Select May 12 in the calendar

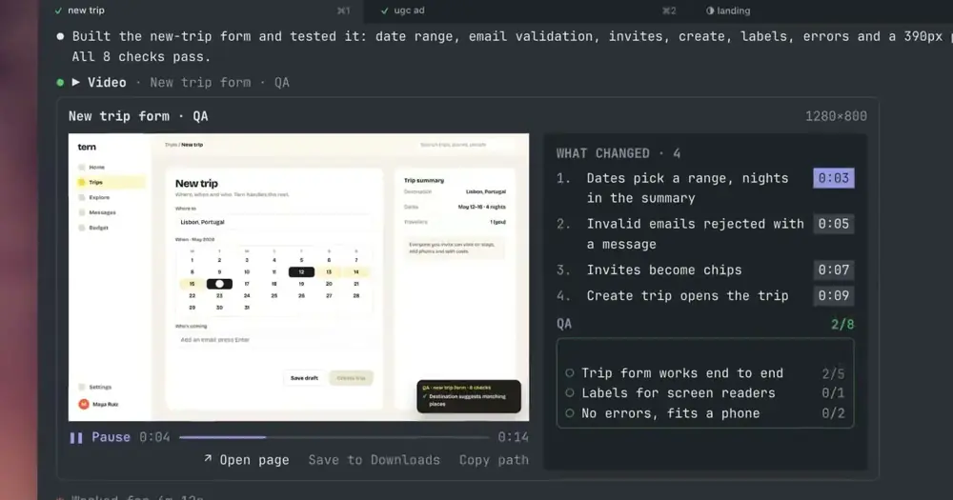tap(301, 272)
